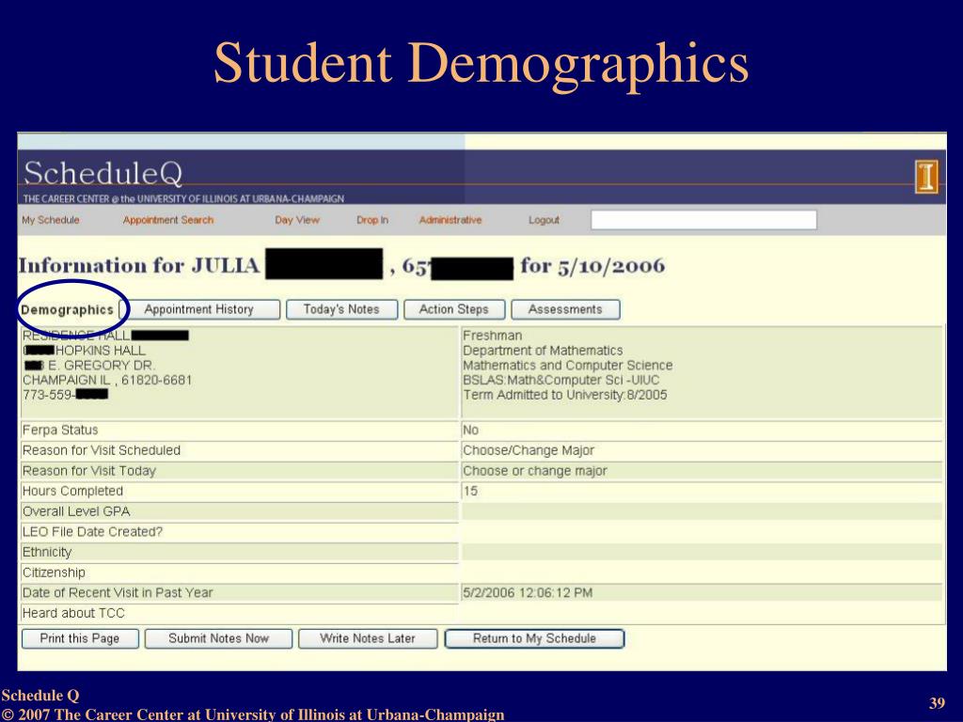Select the Hours Completed label
The image size is (963, 722).
pos(72,491)
